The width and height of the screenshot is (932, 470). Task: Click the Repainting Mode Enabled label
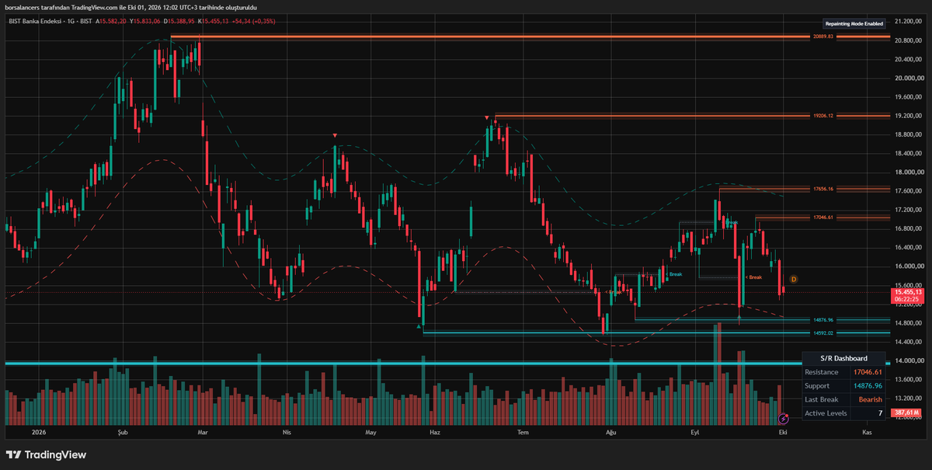coord(855,24)
